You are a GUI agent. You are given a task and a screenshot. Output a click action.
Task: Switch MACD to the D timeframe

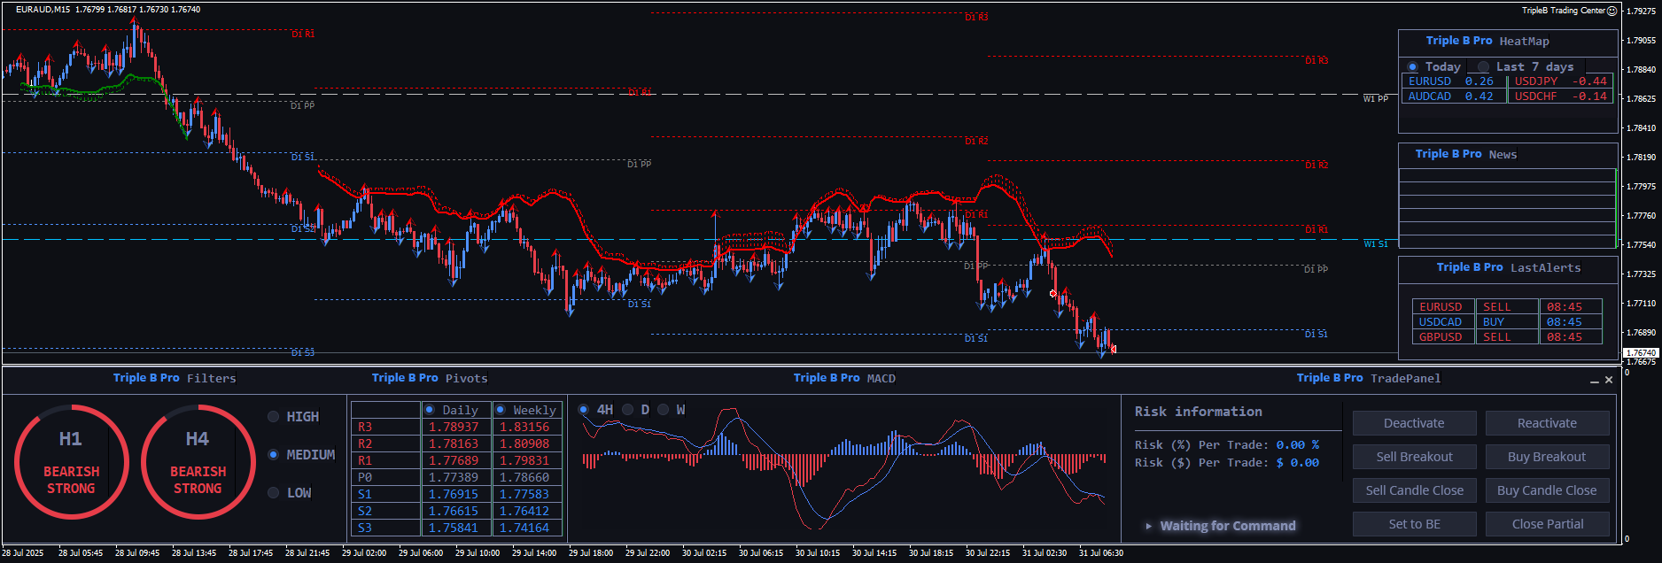628,410
